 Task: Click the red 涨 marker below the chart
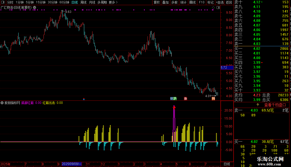point(185,98)
